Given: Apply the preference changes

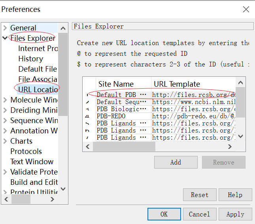Looking at the screenshot, I should (x=235, y=214).
